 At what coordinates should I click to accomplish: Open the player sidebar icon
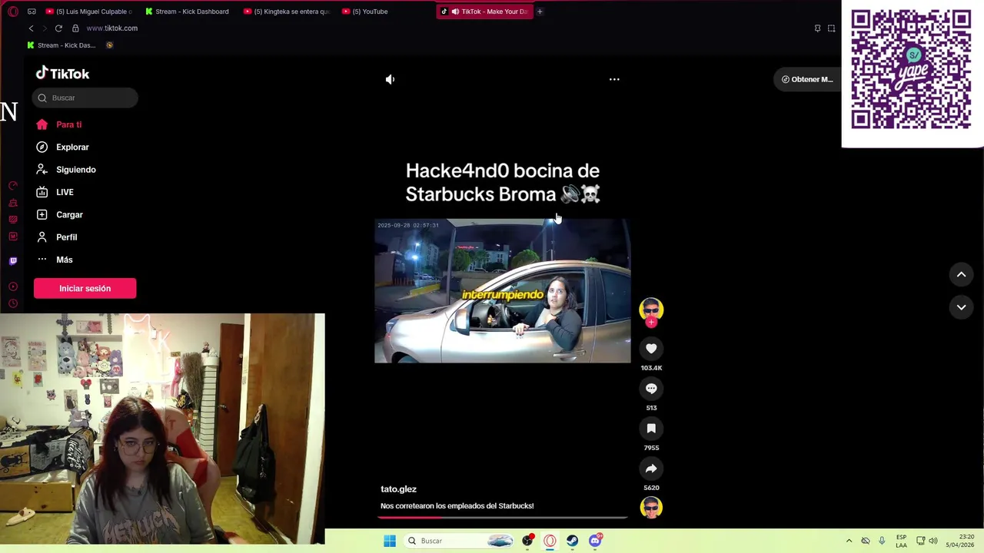click(x=12, y=286)
